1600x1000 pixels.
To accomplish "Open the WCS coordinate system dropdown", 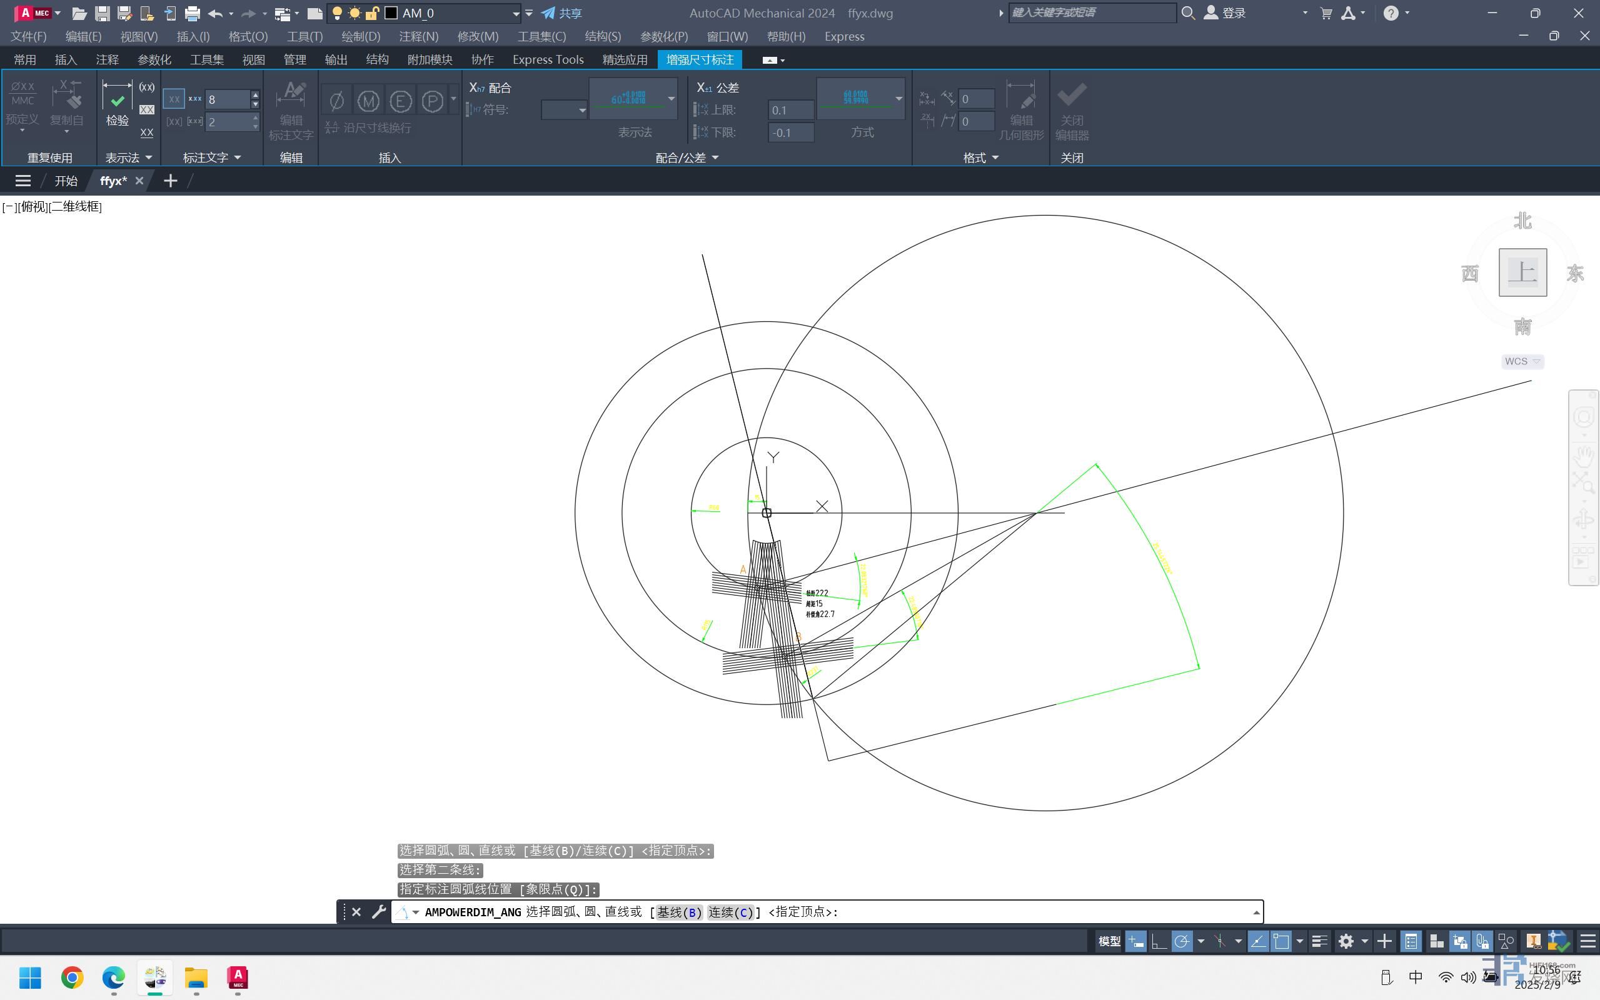I will click(1522, 361).
